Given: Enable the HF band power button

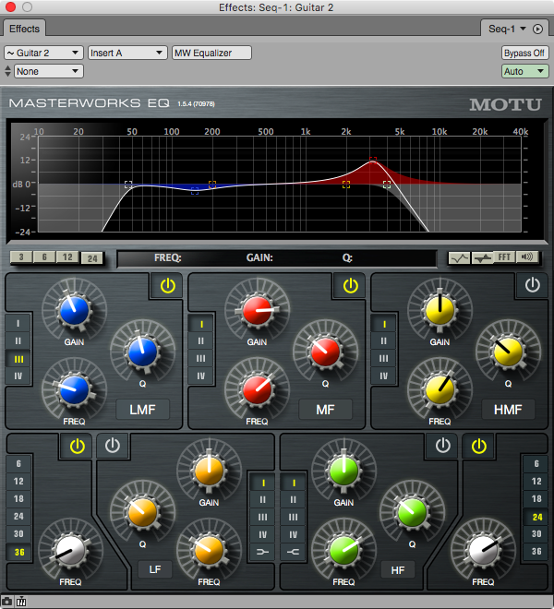Looking at the screenshot, I should (x=443, y=446).
